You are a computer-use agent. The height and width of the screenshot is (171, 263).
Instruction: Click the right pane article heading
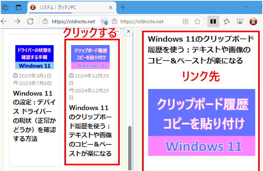pos(201,50)
